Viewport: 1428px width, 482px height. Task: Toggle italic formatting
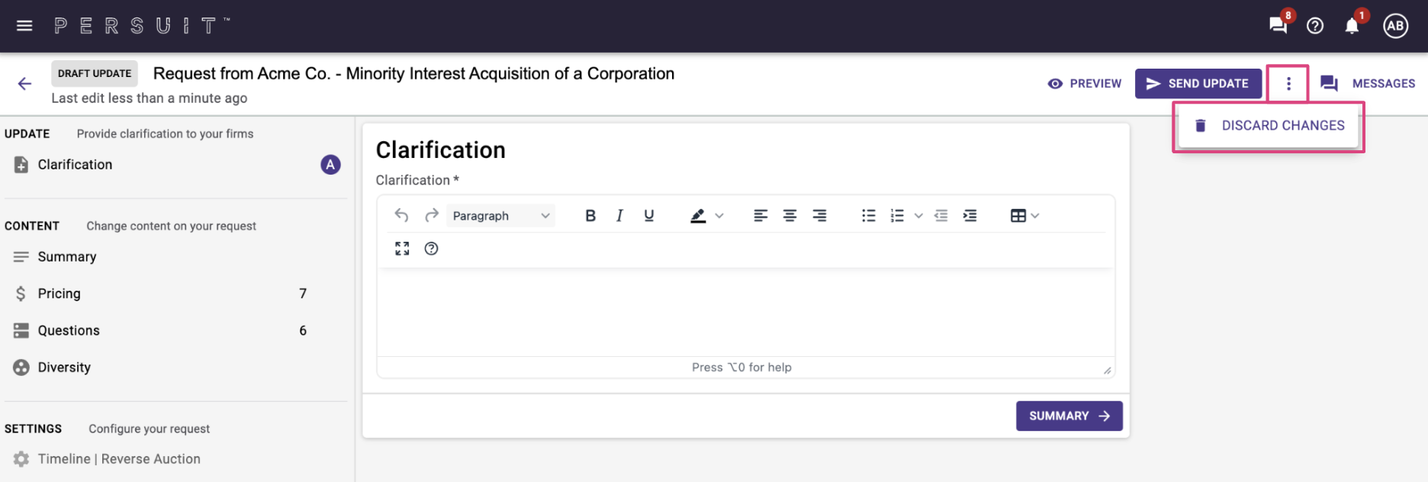tap(619, 216)
